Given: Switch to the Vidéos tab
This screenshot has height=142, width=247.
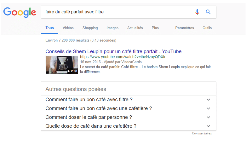Looking at the screenshot, I should click(68, 28).
